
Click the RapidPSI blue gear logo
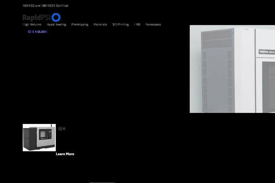point(56,17)
